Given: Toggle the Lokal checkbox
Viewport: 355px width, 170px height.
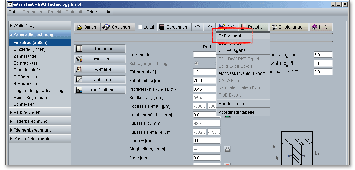Looking at the screenshot, I should [140, 27].
